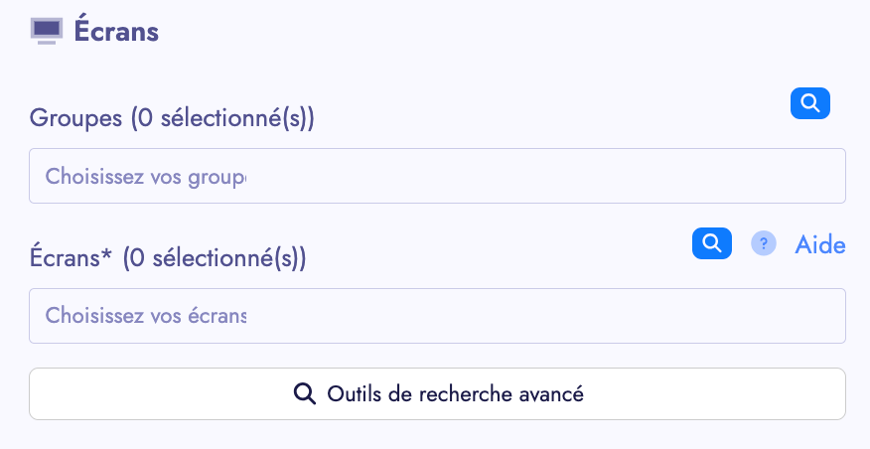The height and width of the screenshot is (449, 870).
Task: Click "(0 sélectionné(s))" count next to Groupes
Action: coord(222,118)
